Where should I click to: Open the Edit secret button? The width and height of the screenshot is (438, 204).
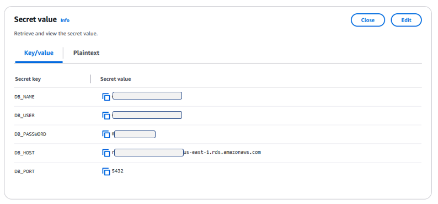[406, 20]
